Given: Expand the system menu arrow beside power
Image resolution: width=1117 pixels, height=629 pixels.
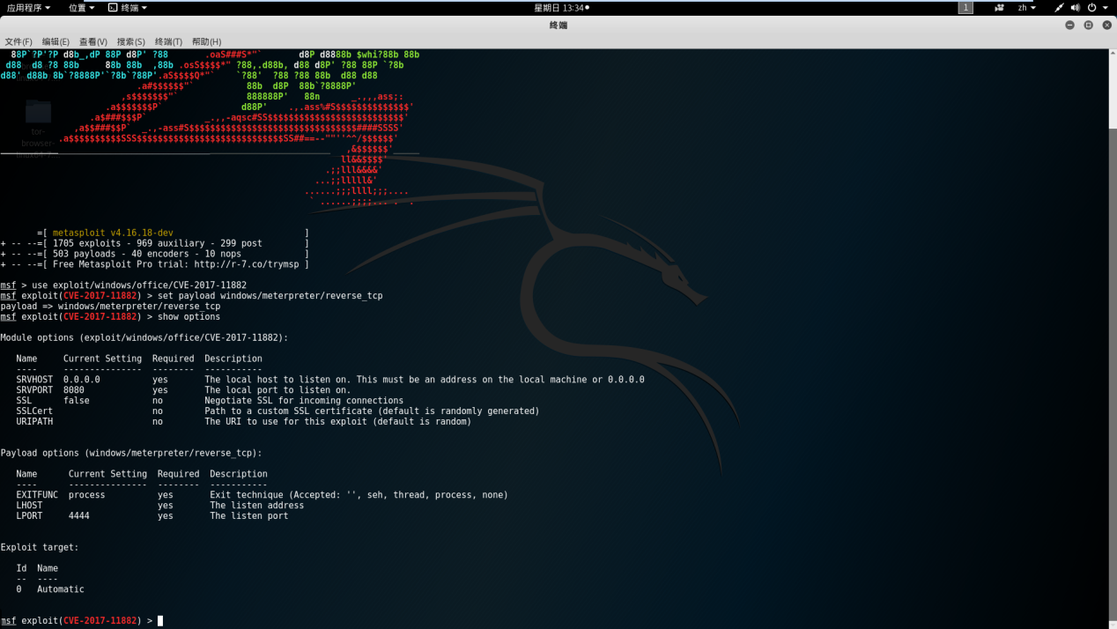Looking at the screenshot, I should coord(1106,8).
